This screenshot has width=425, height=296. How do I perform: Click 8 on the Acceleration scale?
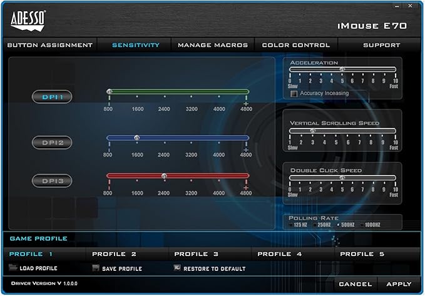tap(373, 81)
